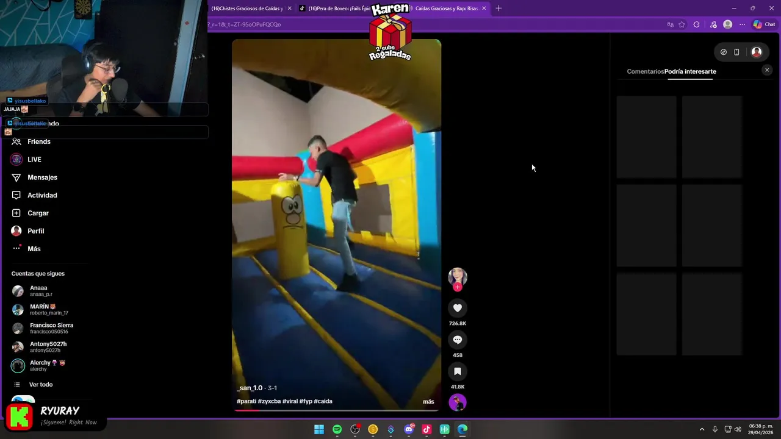Screen dimensions: 781x439
Task: Open the #fyp hashtag
Action: [x=306, y=401]
